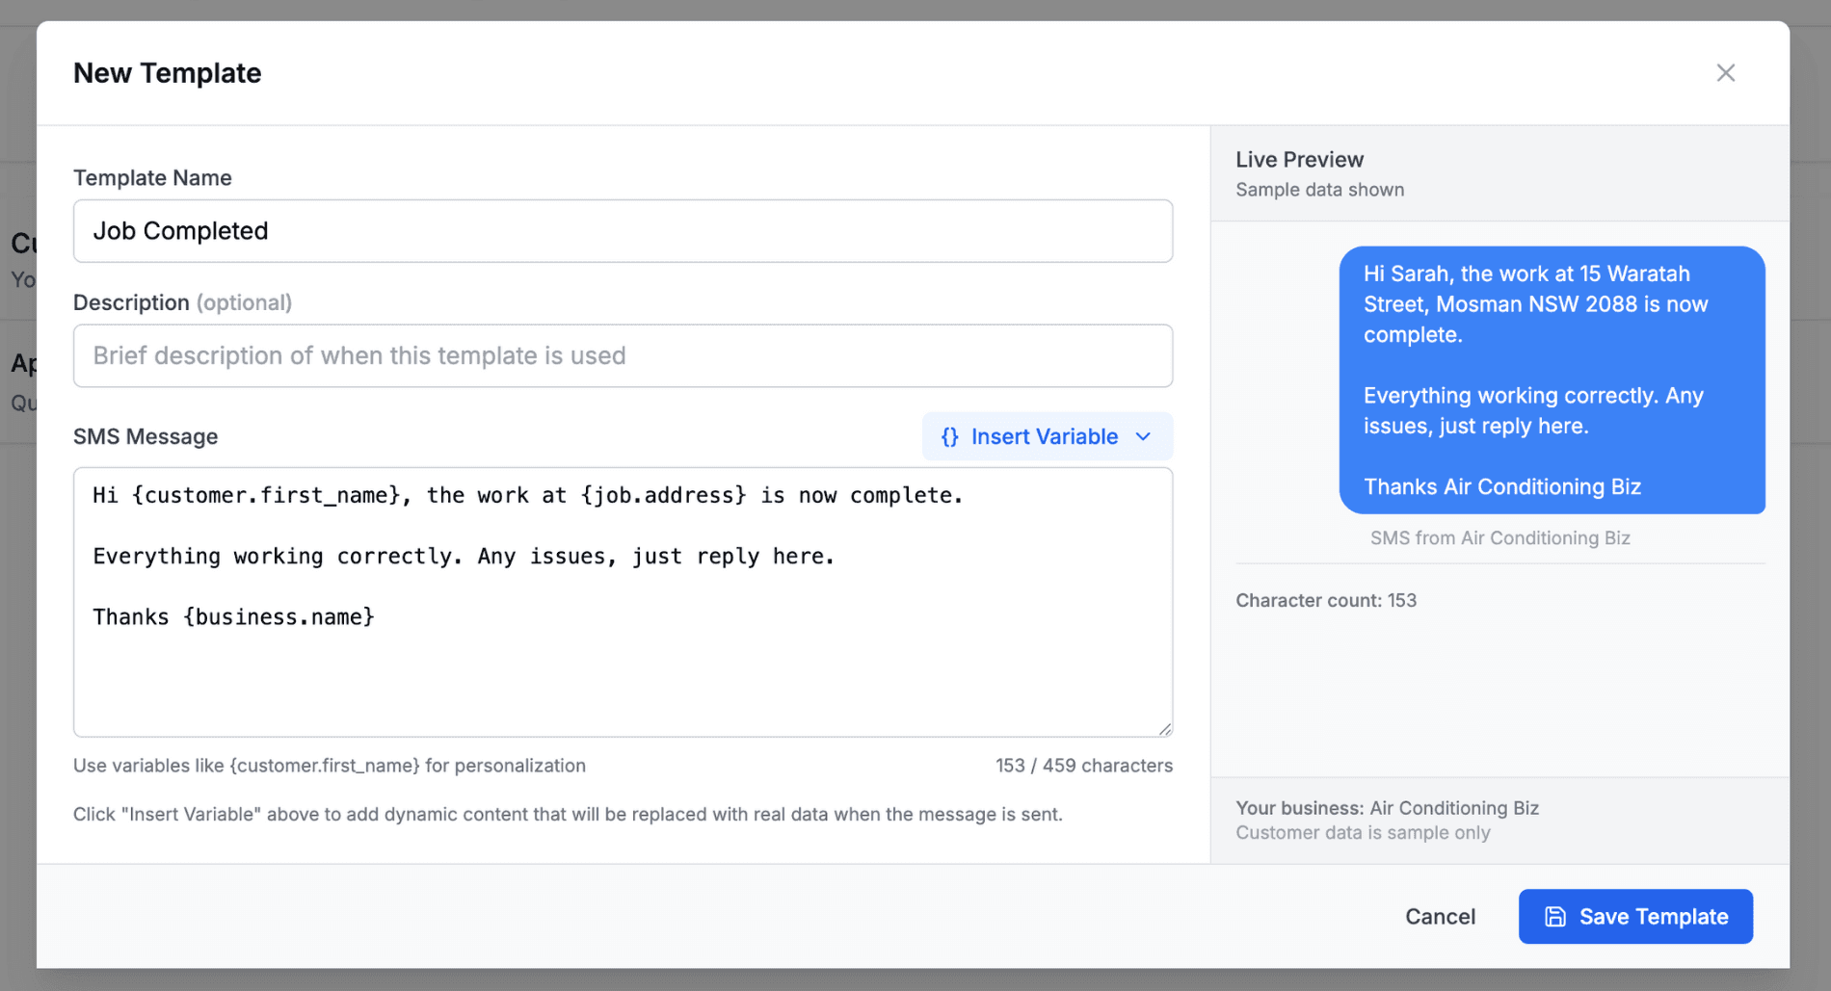Click the New Template dialog title
Image resolution: width=1831 pixels, height=991 pixels.
167,72
